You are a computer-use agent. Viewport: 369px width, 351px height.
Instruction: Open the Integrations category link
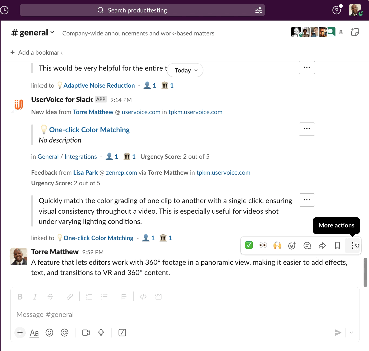point(81,157)
